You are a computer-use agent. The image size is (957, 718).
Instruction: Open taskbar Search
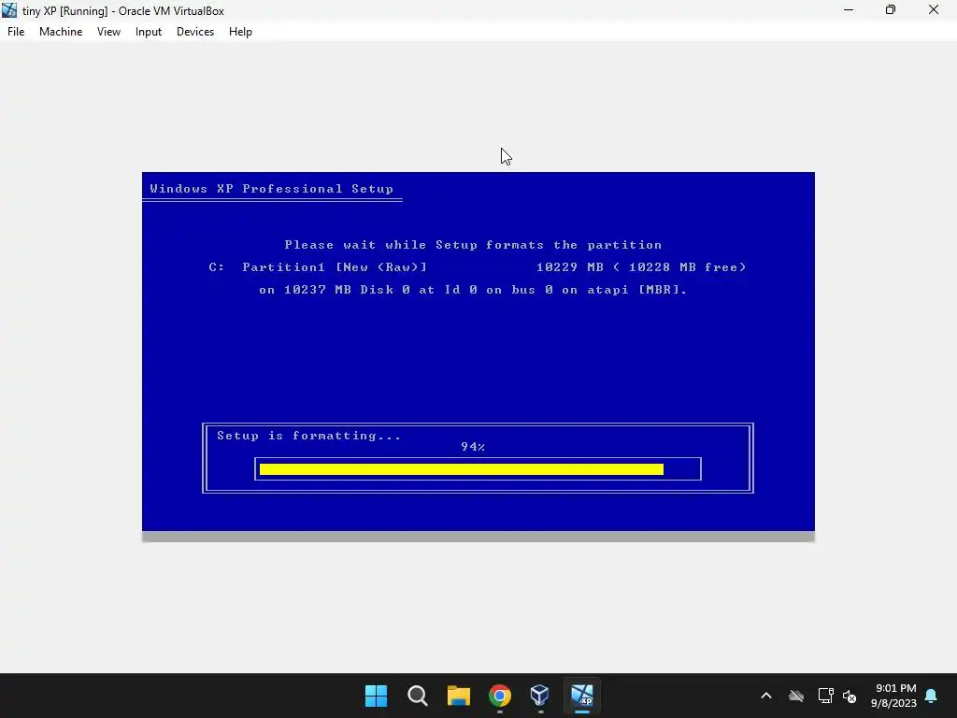tap(418, 696)
